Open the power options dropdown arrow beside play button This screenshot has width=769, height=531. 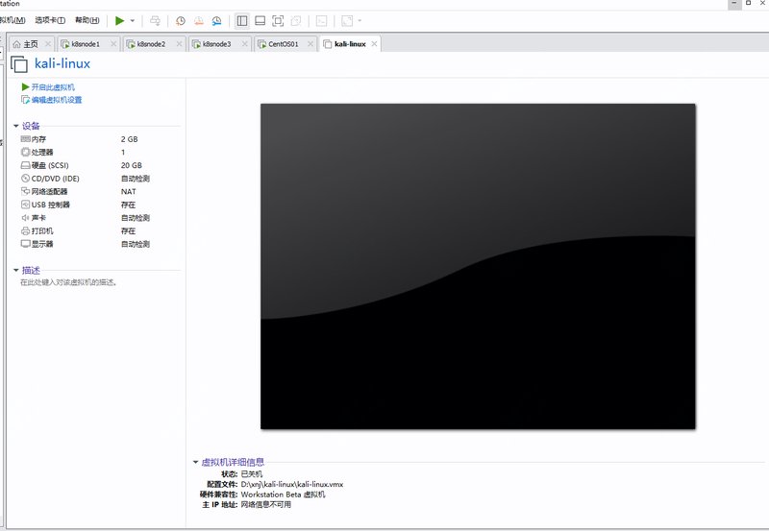click(133, 20)
